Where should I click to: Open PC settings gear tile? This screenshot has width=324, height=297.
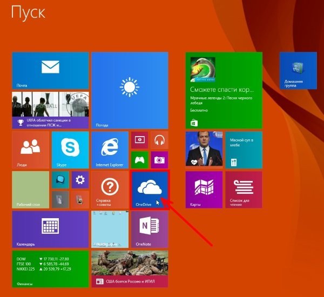pyautogui.click(x=80, y=180)
